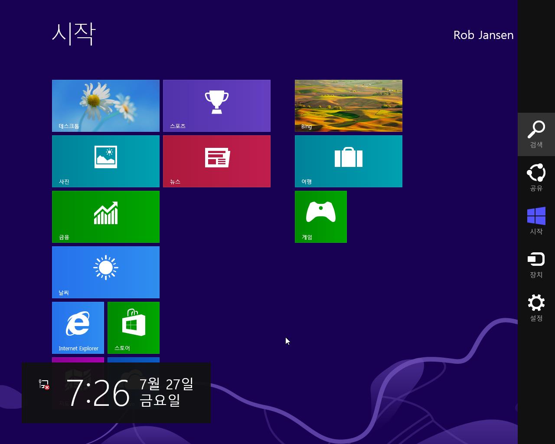
Task: Click the network disconnected status icon
Action: pos(44,384)
